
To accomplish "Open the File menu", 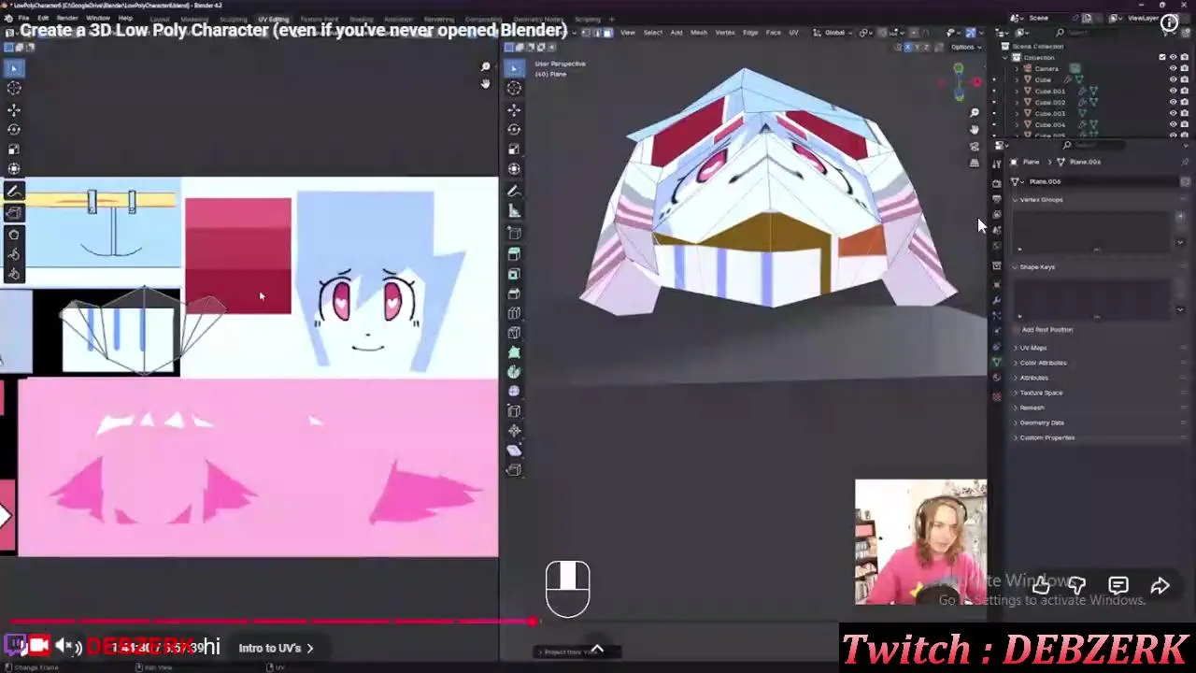I will click(22, 18).
